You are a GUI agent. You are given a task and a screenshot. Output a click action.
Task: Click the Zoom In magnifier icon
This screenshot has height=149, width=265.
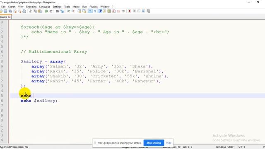pos(68,11)
